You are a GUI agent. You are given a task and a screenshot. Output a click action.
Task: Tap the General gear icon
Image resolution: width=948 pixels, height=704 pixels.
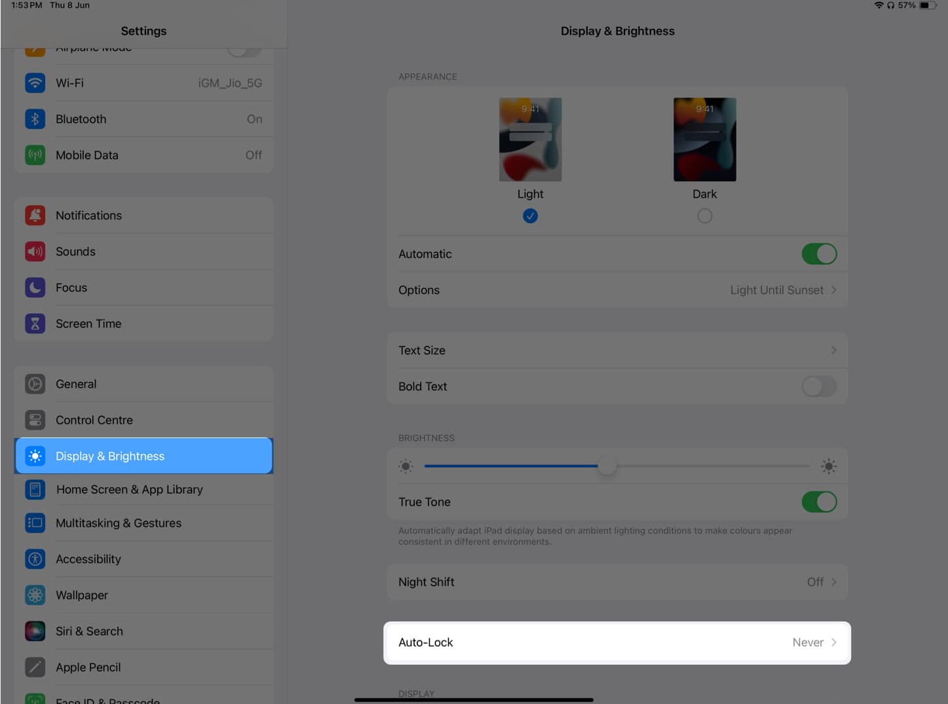35,384
